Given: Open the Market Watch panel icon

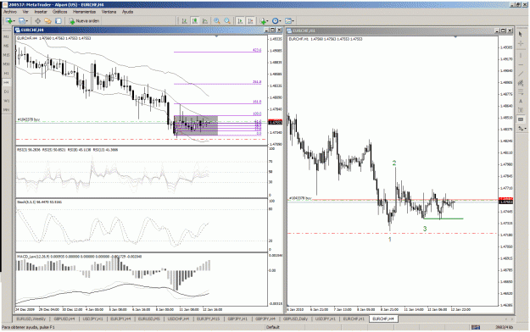Looking at the screenshot, I should [x=38, y=21].
